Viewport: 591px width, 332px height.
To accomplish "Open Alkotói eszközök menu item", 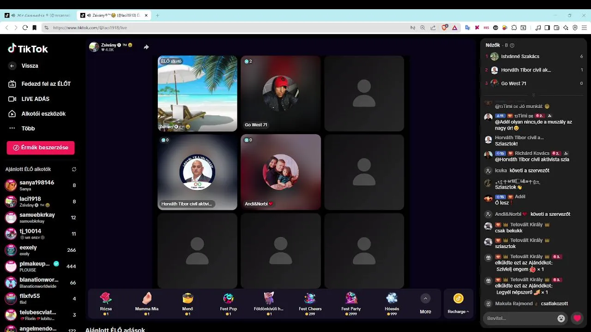I will (37, 113).
